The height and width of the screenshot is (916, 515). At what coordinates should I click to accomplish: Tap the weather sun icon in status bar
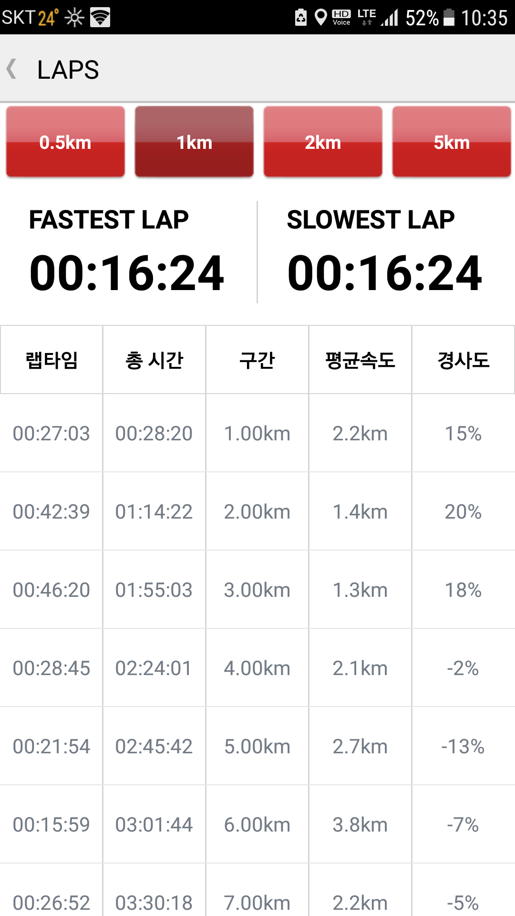74,18
